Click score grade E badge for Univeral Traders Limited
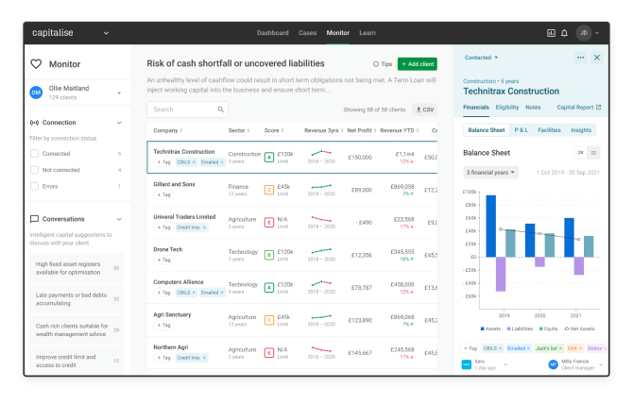633x405 pixels. (x=269, y=222)
